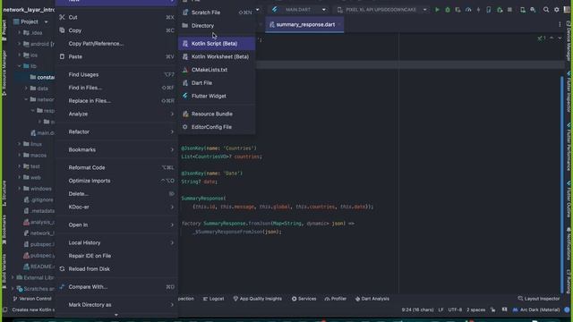Create a new EditorConfig File
This screenshot has width=573, height=322.
click(x=217, y=127)
